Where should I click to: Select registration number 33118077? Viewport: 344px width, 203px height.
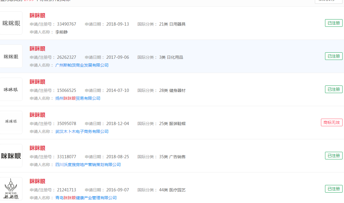click(x=66, y=157)
